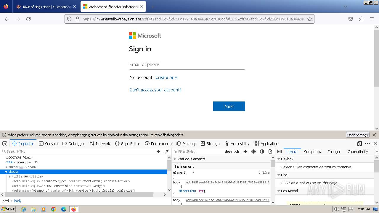Open Internet Explorer from the taskbar
This screenshot has width=379, height=213.
click(x=23, y=209)
